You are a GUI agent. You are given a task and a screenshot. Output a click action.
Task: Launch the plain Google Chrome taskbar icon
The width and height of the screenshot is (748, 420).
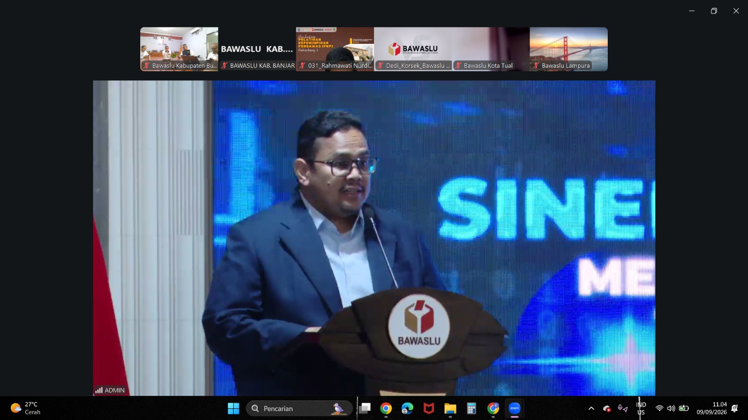click(386, 409)
